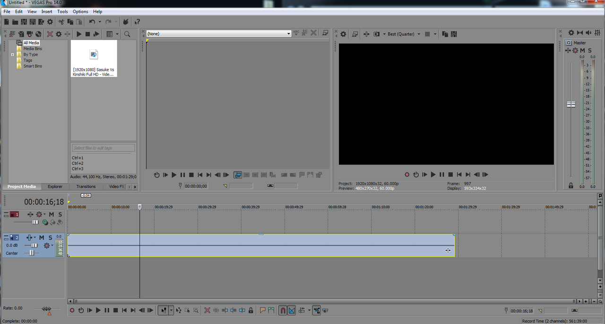Screen dimensions: 605x324
Task: Adjust track 2 Center pan slider
Action: 32,253
